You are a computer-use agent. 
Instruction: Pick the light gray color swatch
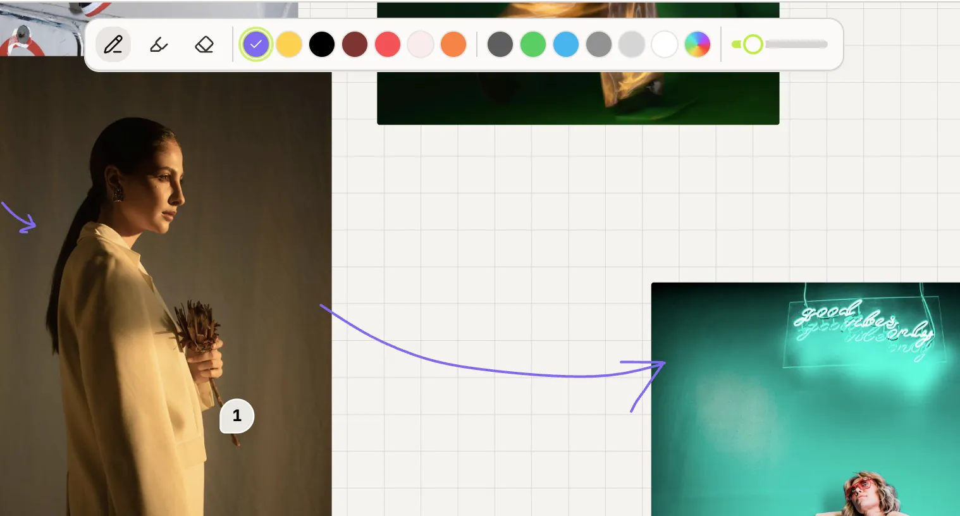pos(632,44)
